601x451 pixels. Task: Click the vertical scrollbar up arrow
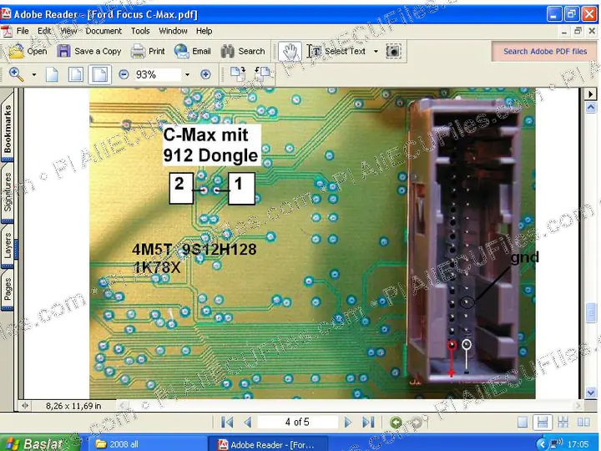tap(591, 108)
